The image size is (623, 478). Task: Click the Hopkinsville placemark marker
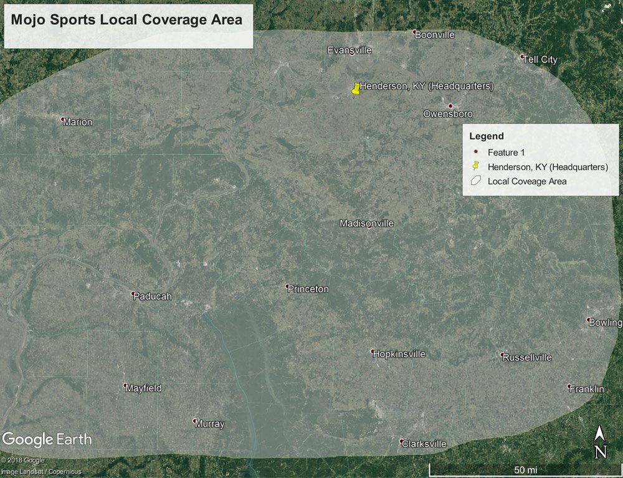(x=374, y=350)
